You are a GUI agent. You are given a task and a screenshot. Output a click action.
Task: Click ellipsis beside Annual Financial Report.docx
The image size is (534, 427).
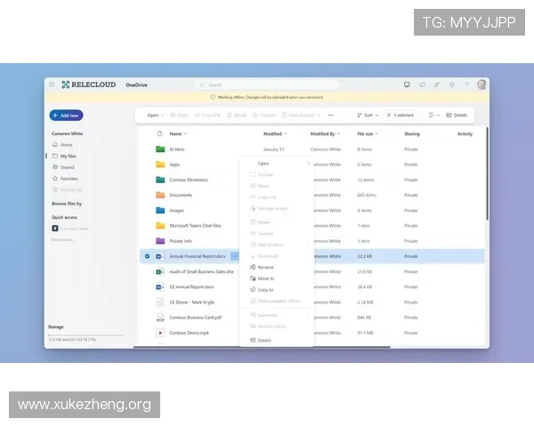pos(235,256)
